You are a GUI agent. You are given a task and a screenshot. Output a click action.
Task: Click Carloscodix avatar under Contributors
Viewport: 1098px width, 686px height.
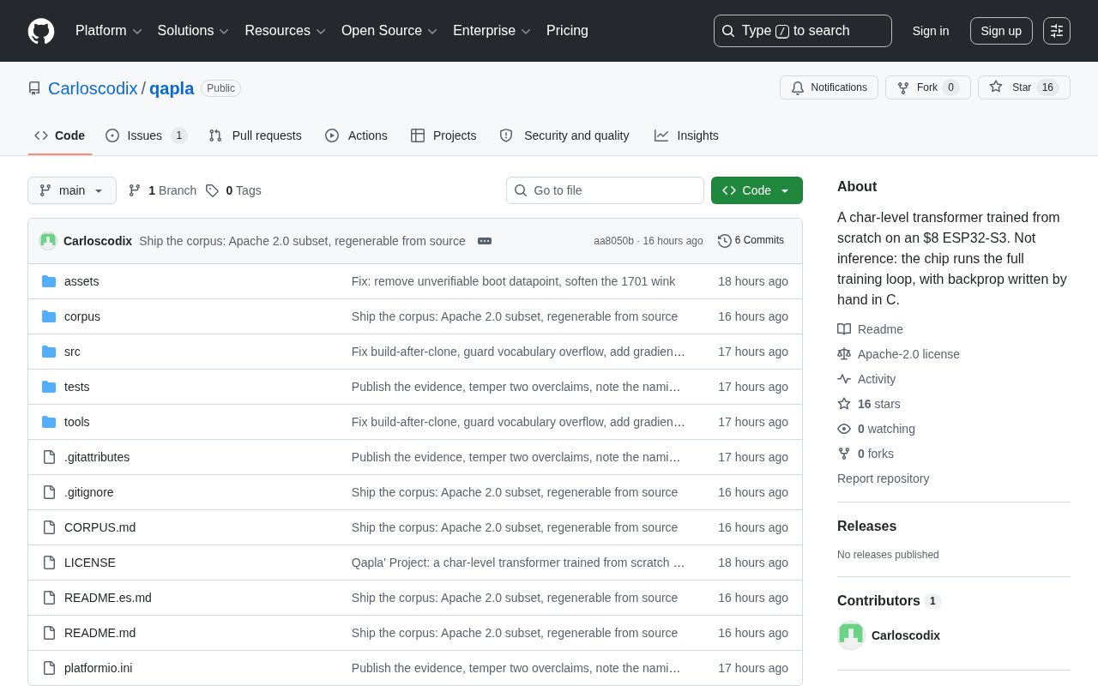click(851, 635)
